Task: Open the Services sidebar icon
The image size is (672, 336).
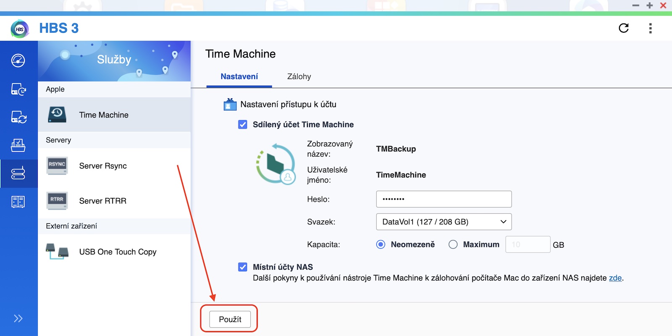Action: (x=18, y=173)
